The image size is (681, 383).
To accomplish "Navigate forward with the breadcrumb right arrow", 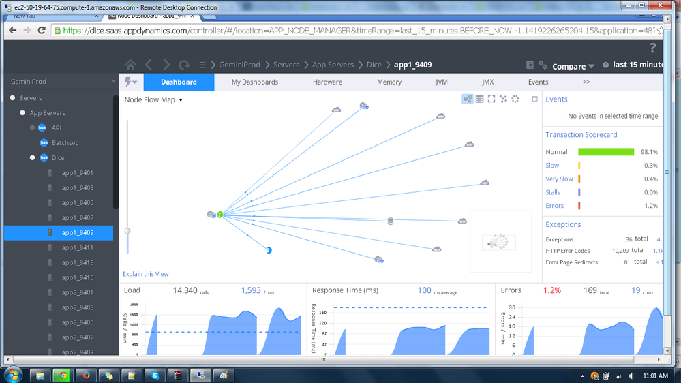I will (166, 65).
